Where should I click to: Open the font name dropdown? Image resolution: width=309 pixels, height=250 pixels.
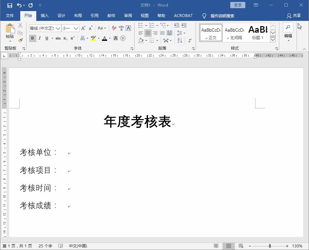[58, 28]
